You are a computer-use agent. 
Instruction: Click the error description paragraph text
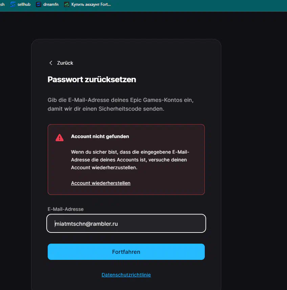coord(130,160)
